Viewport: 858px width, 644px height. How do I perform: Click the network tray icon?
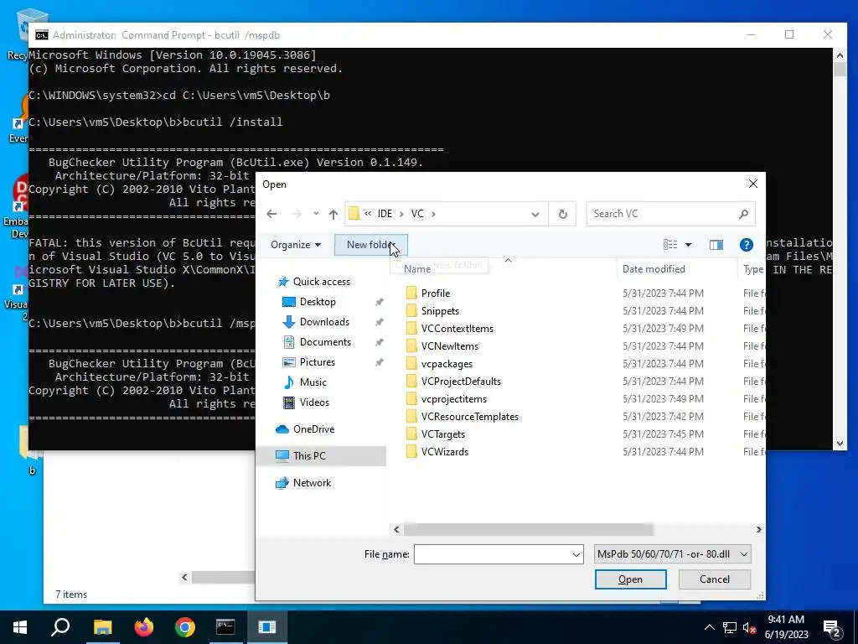[x=730, y=627]
